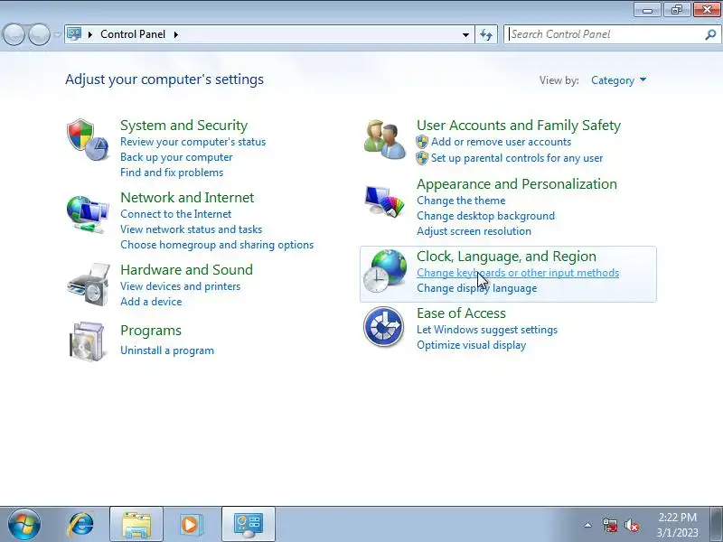723x542 pixels.
Task: Click Change keyboards or other input methods
Action: point(518,273)
